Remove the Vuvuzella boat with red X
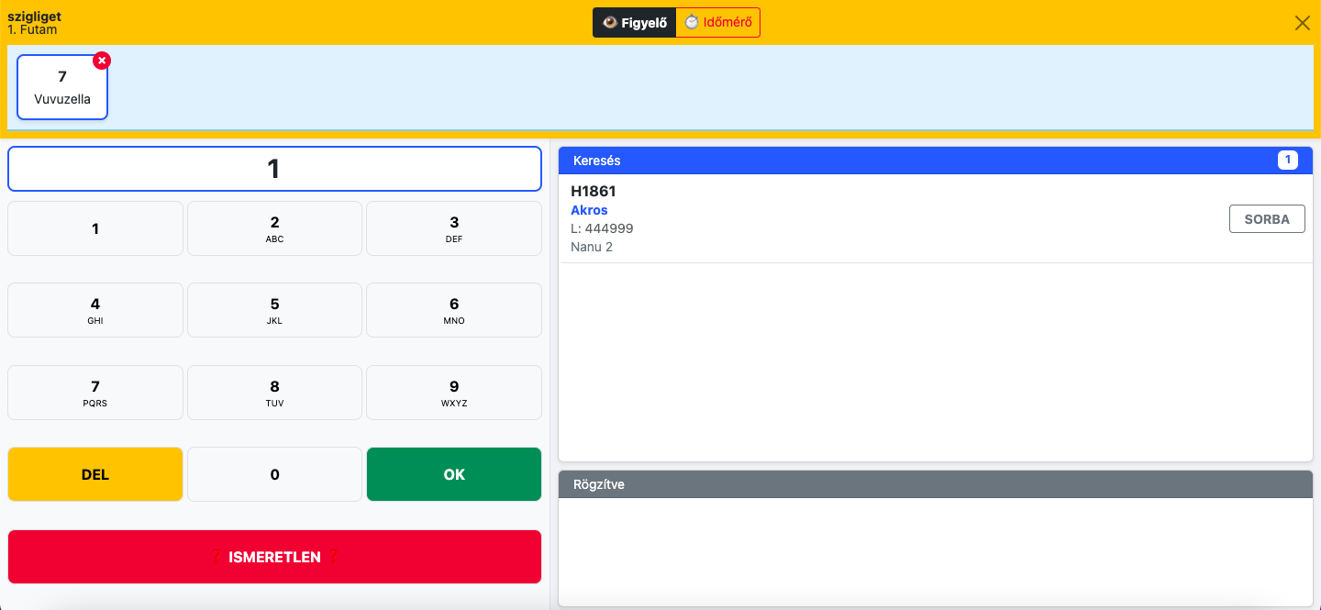Viewport: 1321px width, 610px height. click(x=102, y=61)
